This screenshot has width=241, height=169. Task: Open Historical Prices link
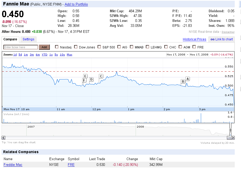click(x=194, y=39)
